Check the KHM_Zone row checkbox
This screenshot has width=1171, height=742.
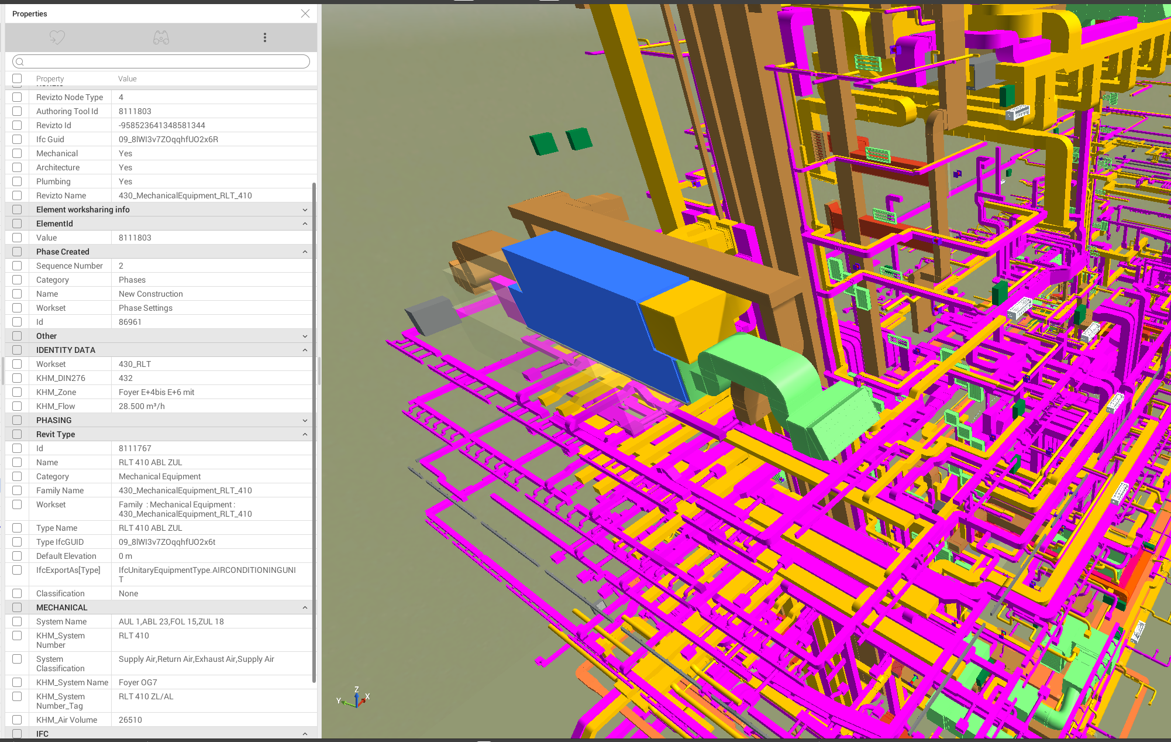pyautogui.click(x=17, y=392)
